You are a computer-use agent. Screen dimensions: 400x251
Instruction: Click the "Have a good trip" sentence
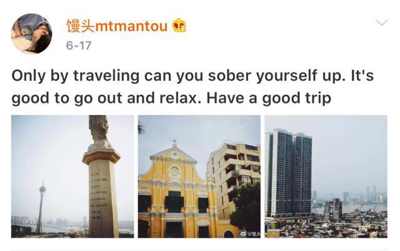[x=269, y=98]
